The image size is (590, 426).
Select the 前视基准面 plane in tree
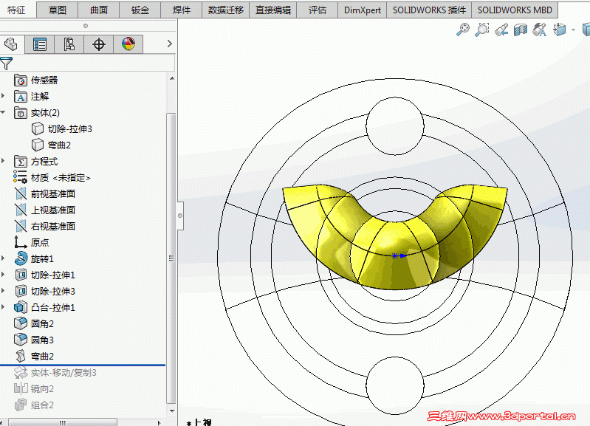coord(52,193)
